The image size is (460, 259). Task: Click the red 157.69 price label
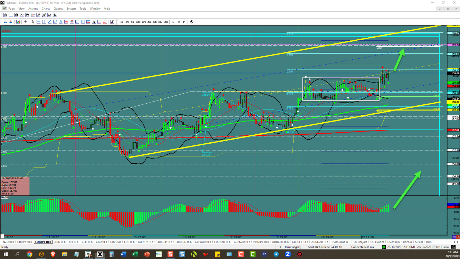pos(453,130)
